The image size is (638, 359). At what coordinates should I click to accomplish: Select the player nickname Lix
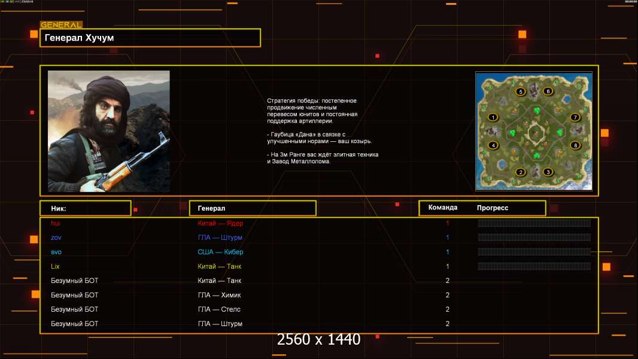click(x=55, y=266)
